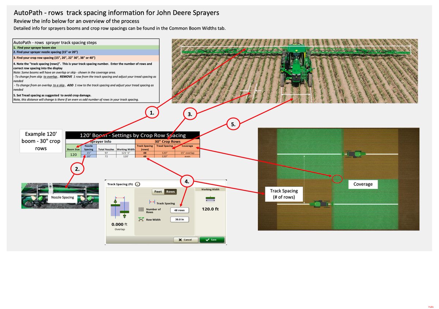Click the working width cell 121' 5"
This screenshot has height=309, width=439.
pos(125,153)
